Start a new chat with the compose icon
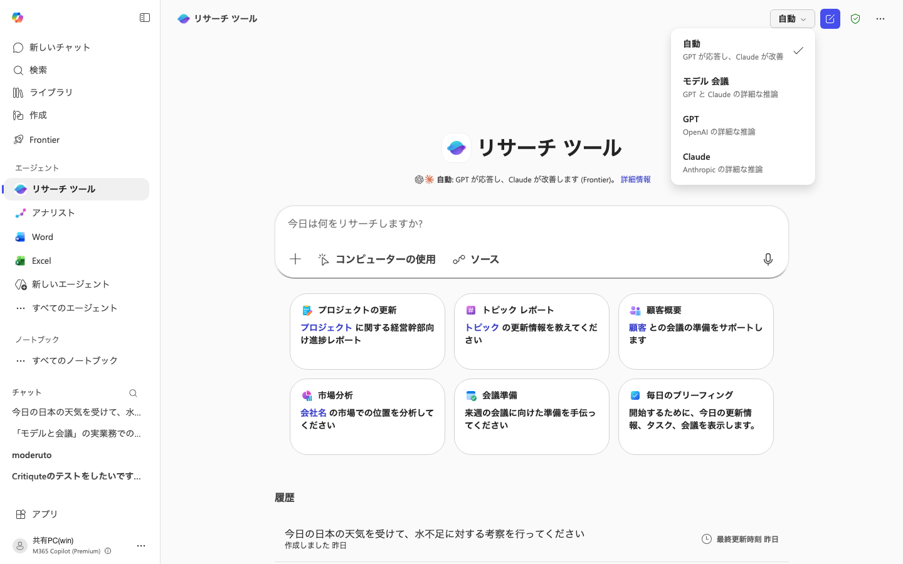Screen dimensions: 903x564 coord(830,19)
